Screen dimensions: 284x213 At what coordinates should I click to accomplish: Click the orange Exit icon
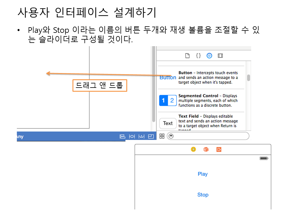[219, 149]
